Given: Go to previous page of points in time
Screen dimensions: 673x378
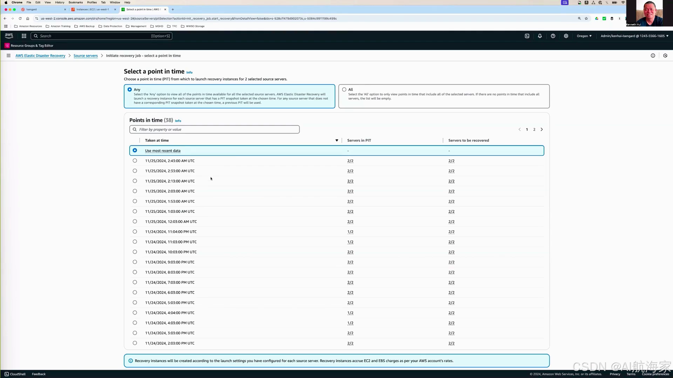Looking at the screenshot, I should [519, 129].
